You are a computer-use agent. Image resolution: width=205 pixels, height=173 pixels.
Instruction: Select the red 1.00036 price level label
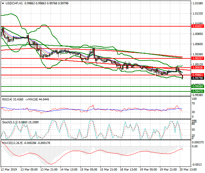pos(198,68)
